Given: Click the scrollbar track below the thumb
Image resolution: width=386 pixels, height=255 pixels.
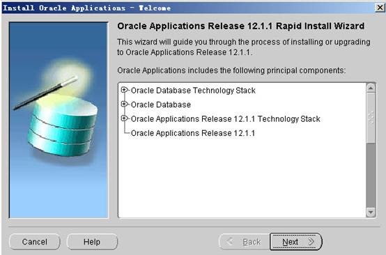Looking at the screenshot, I should (x=371, y=175).
